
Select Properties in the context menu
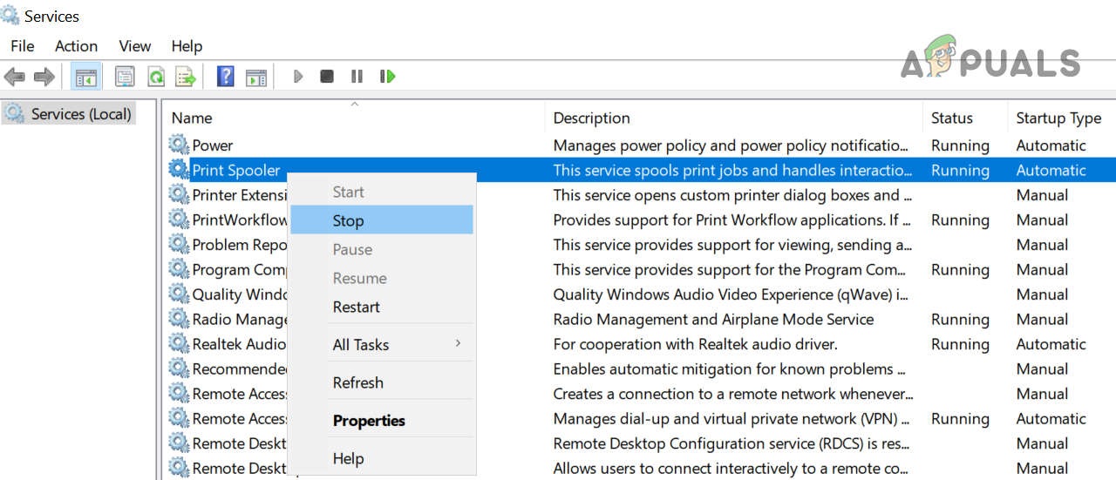pyautogui.click(x=369, y=421)
